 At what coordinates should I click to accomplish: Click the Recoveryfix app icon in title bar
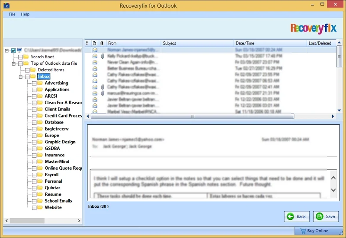point(6,6)
